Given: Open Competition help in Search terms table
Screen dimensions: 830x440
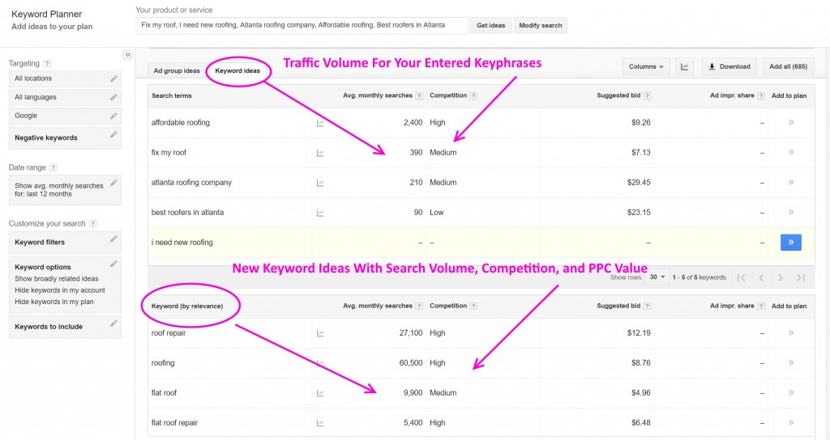Looking at the screenshot, I should (473, 96).
